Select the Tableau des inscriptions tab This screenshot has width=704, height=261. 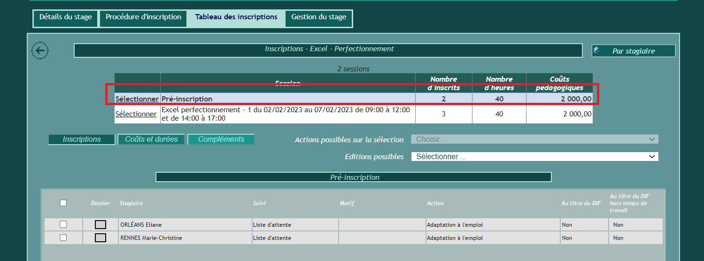[x=236, y=17]
